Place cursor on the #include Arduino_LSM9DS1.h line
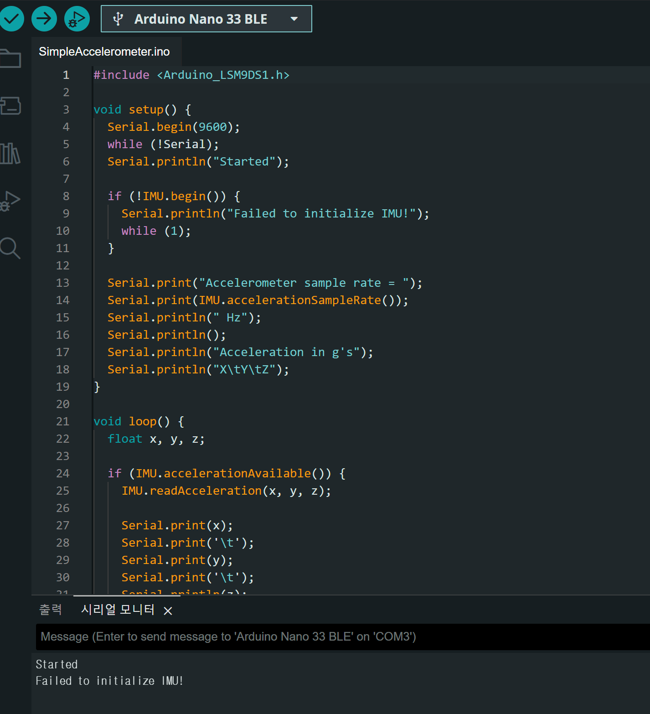The width and height of the screenshot is (650, 714). pos(191,75)
